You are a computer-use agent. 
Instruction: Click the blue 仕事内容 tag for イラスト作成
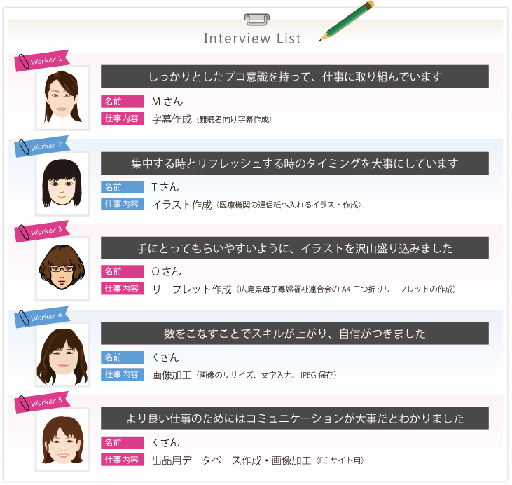[x=123, y=205]
